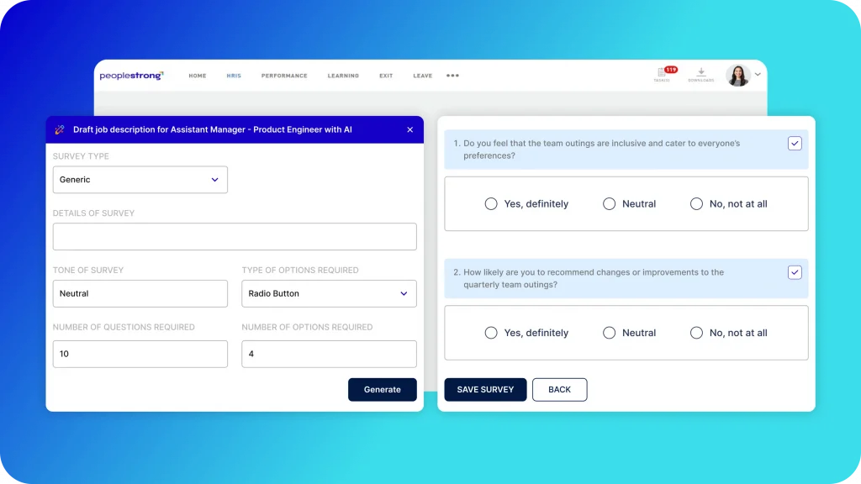Select 'Yes, definitely' for question 1
Screen dimensions: 861x484
(x=491, y=204)
